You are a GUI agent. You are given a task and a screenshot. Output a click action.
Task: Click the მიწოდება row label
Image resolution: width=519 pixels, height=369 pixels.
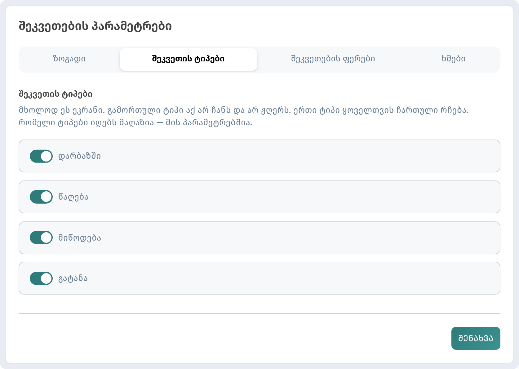coord(80,238)
